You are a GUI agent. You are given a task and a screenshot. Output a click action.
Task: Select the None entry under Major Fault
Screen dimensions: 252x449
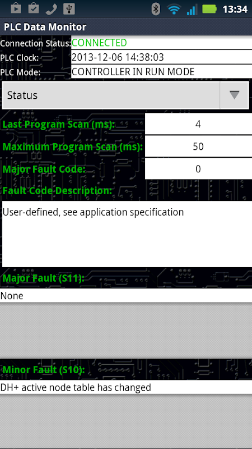pyautogui.click(x=126, y=296)
